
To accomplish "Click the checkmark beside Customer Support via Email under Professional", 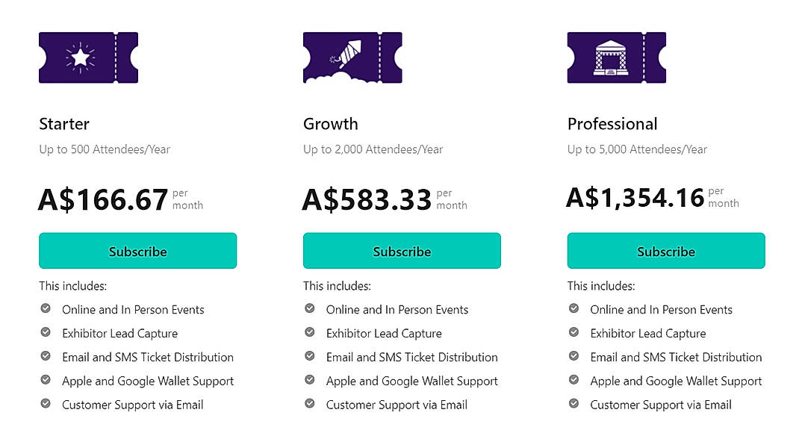I will [x=573, y=405].
